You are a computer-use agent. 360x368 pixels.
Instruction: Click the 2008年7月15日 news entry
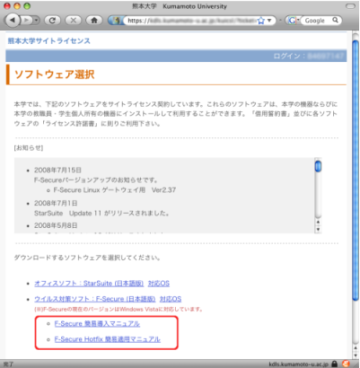(x=57, y=171)
